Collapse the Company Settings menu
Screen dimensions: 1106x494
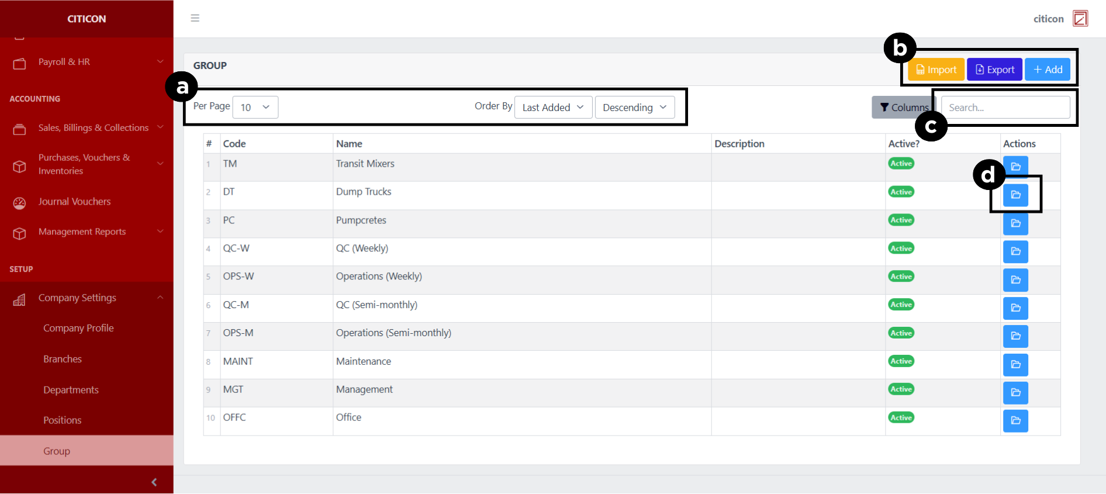pyautogui.click(x=160, y=298)
